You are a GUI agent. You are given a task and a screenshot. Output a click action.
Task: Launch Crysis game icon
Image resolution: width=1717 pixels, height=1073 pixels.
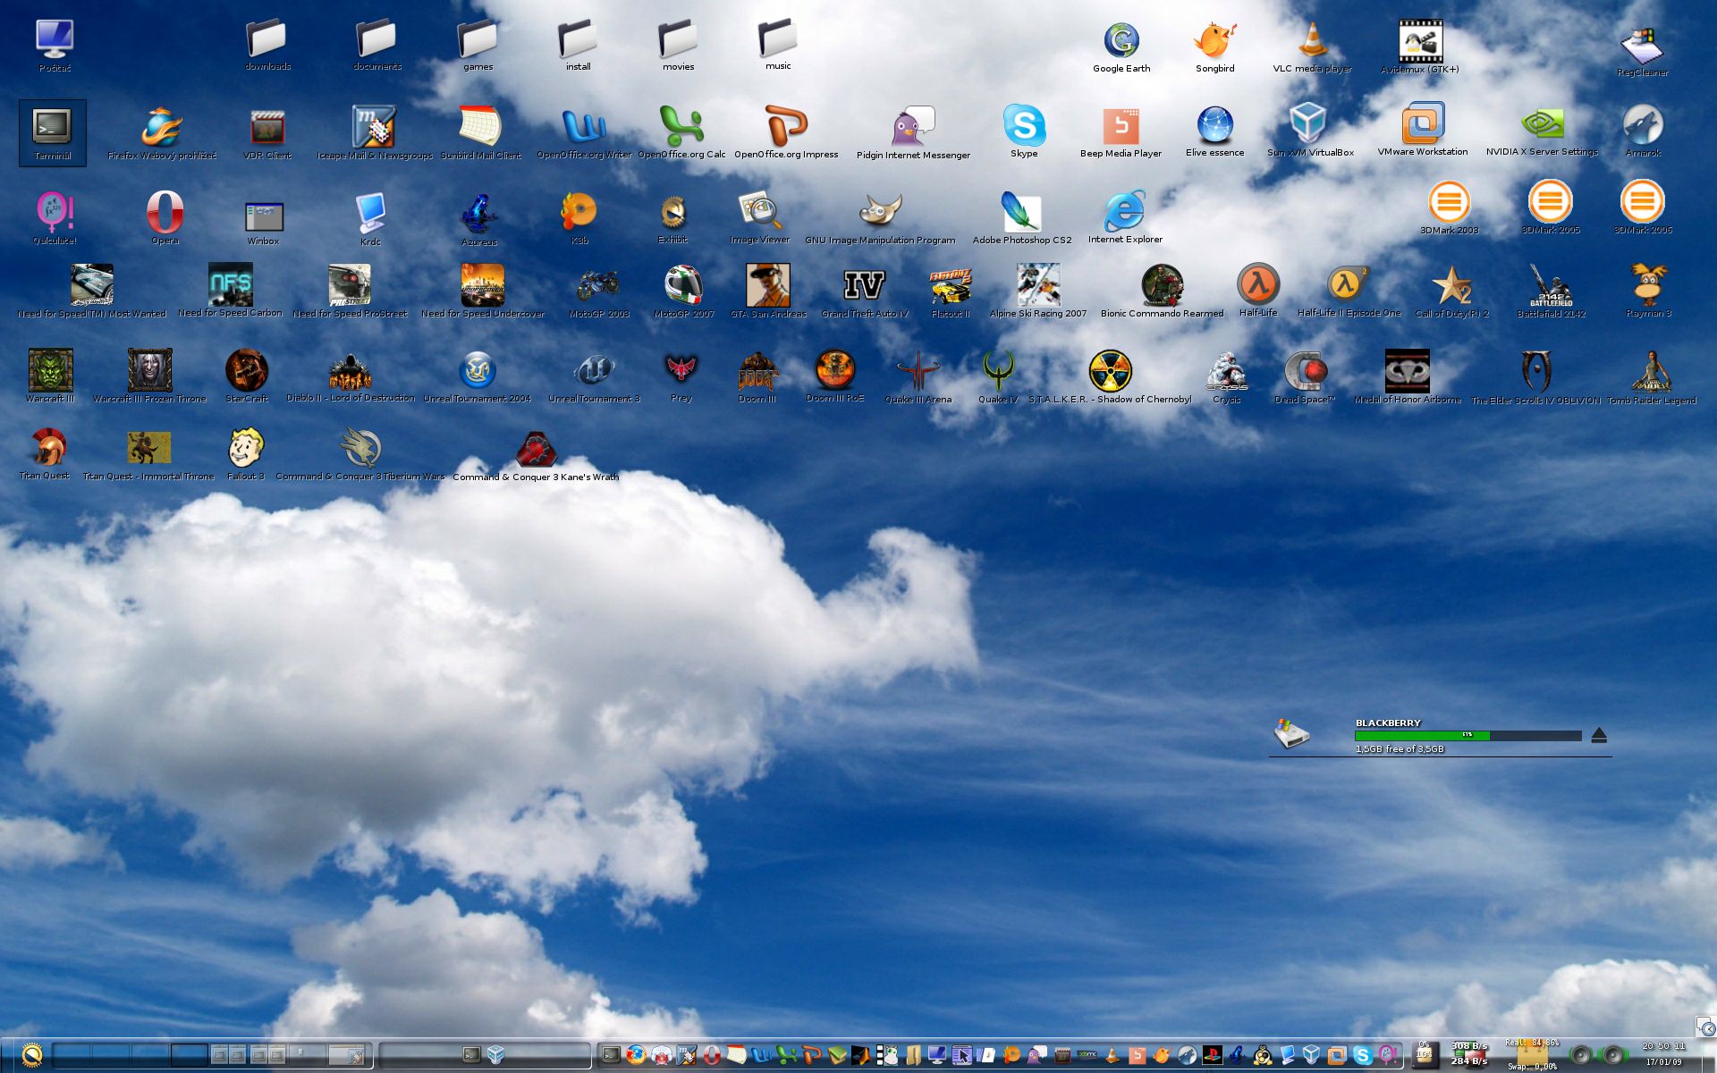[x=1226, y=376]
